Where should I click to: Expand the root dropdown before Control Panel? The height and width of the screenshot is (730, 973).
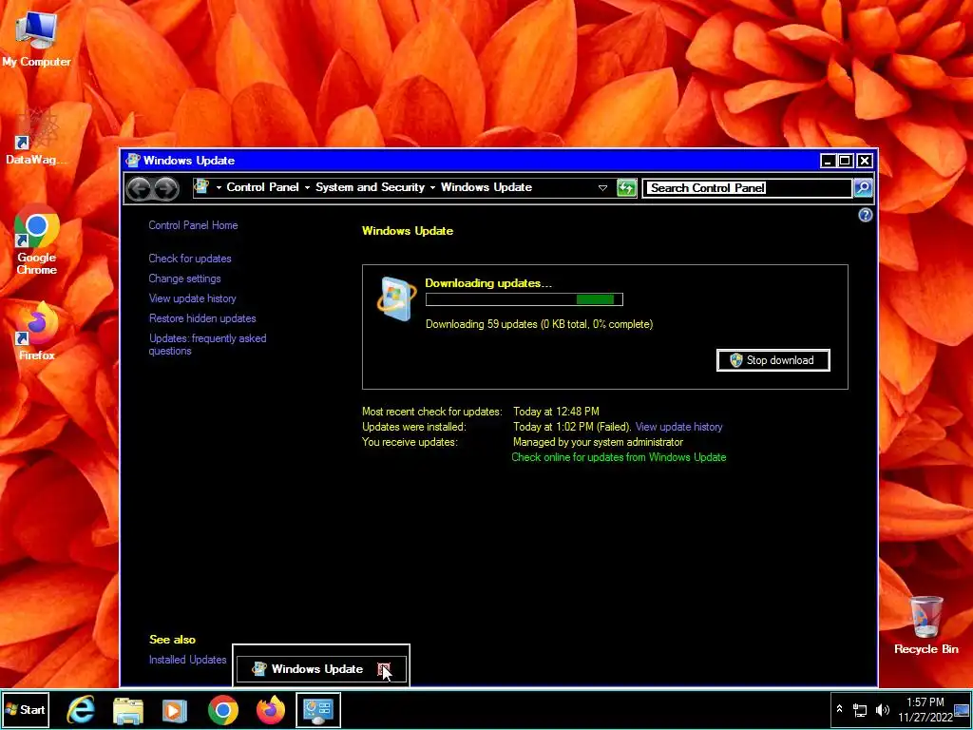(x=219, y=187)
